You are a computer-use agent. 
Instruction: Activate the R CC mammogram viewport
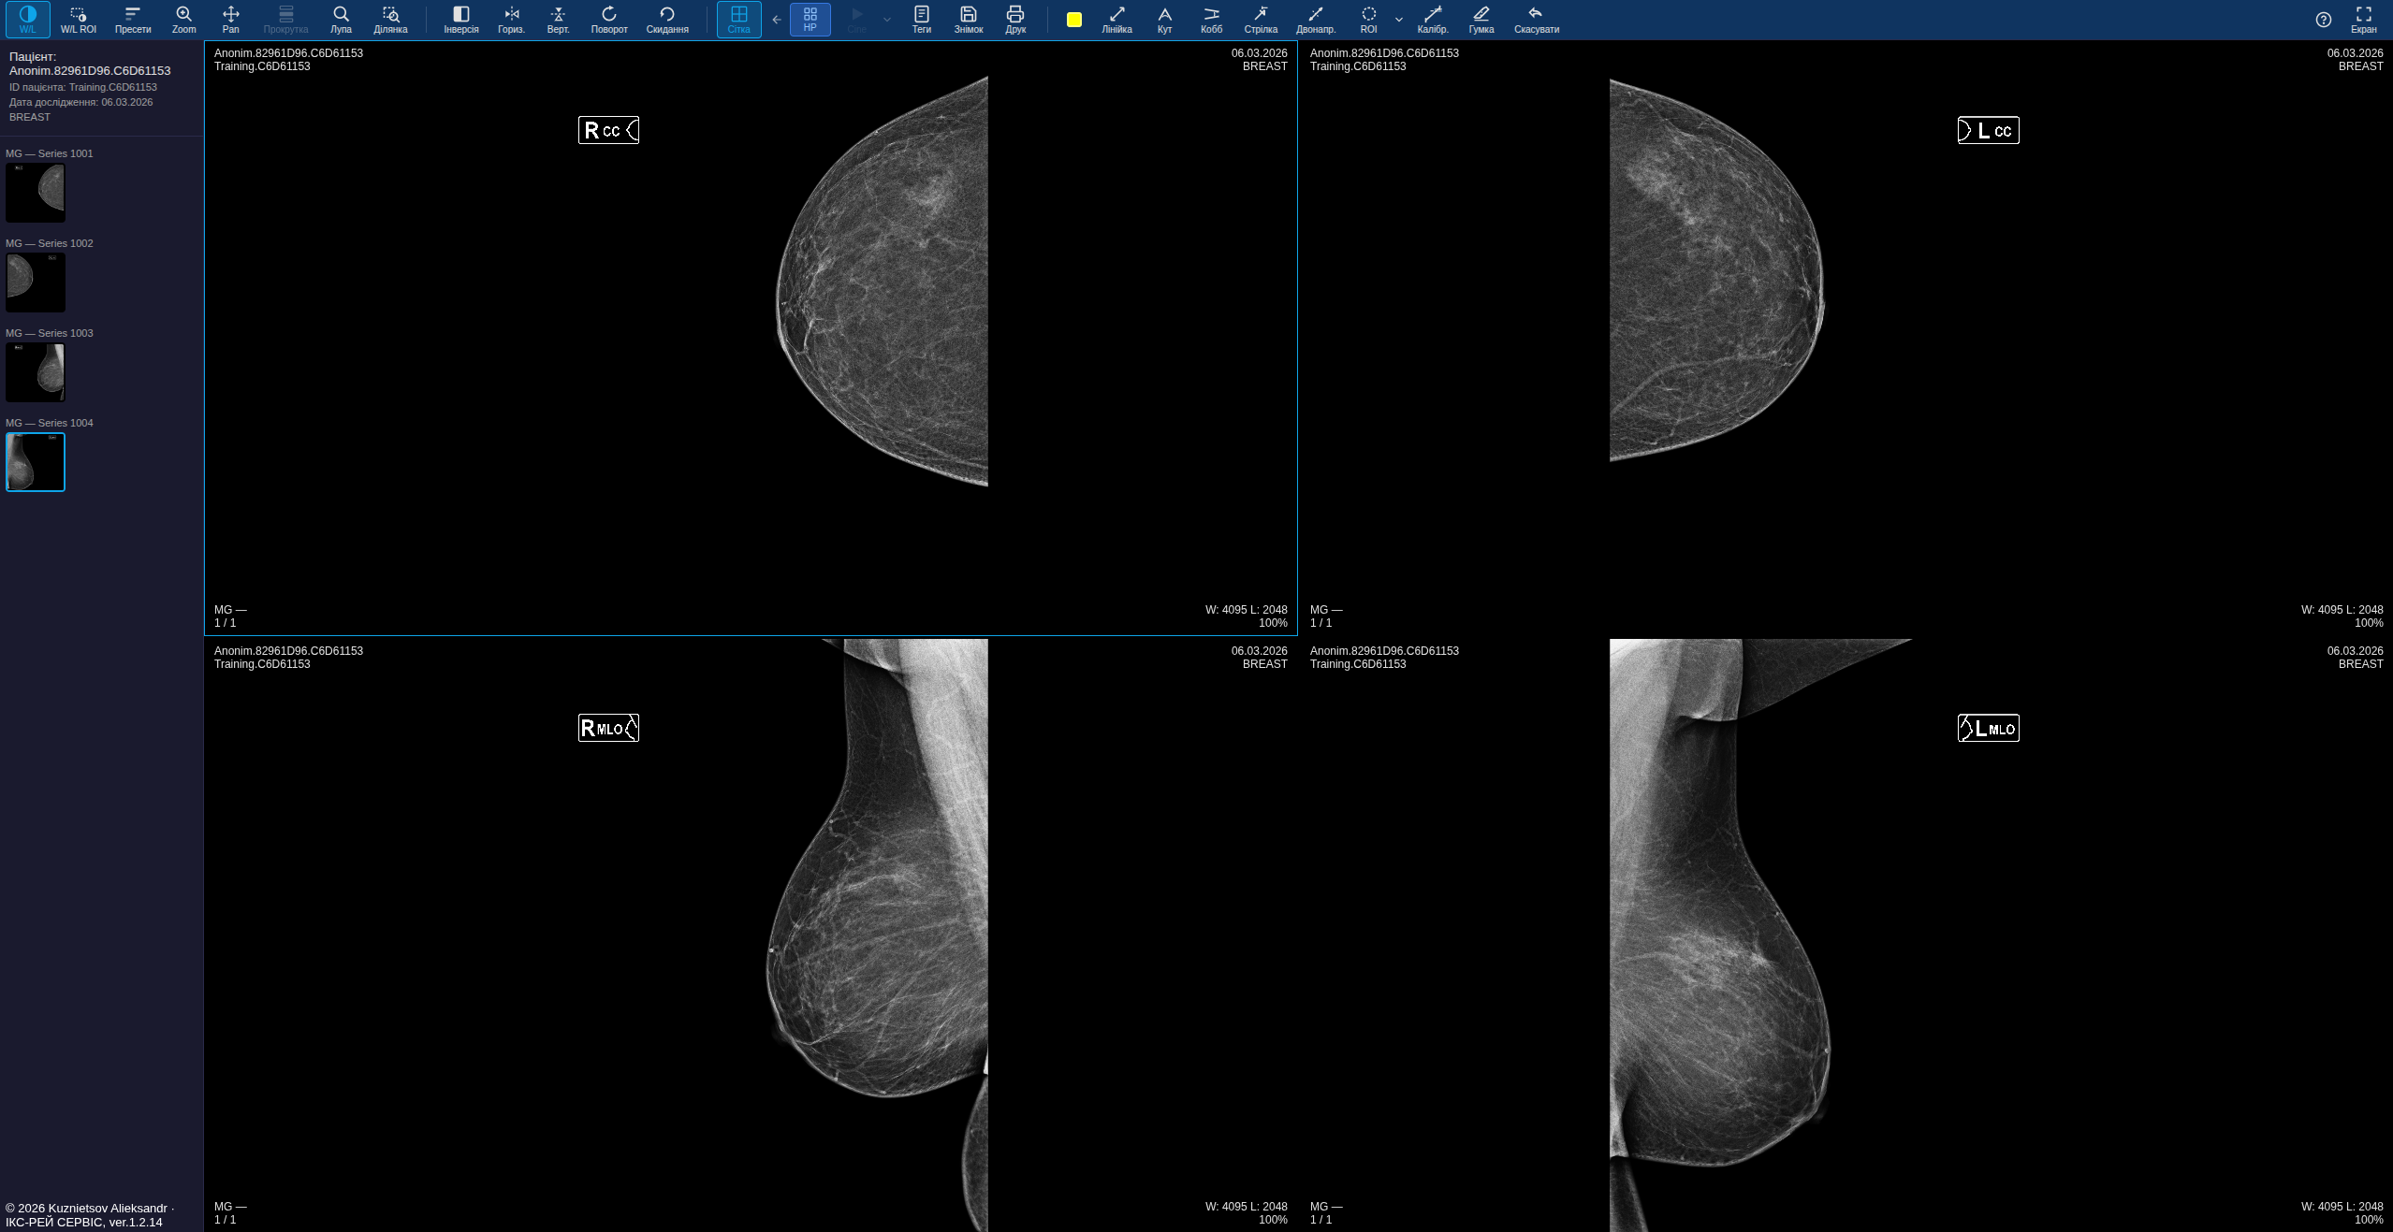click(751, 338)
